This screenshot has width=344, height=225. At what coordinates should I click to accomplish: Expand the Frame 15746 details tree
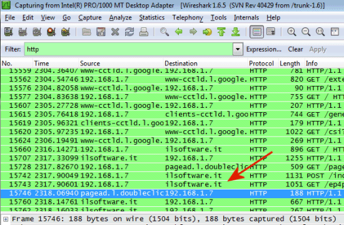[x=6, y=219]
